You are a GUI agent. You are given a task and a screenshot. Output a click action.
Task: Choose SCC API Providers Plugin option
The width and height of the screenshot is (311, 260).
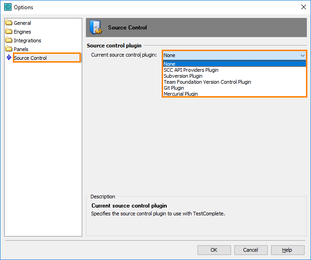[191, 70]
